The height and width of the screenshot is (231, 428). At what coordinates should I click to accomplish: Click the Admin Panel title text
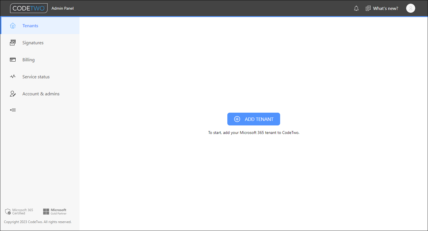coord(62,8)
